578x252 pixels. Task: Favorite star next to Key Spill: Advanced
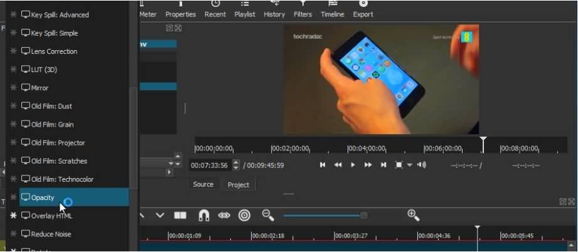(x=13, y=15)
